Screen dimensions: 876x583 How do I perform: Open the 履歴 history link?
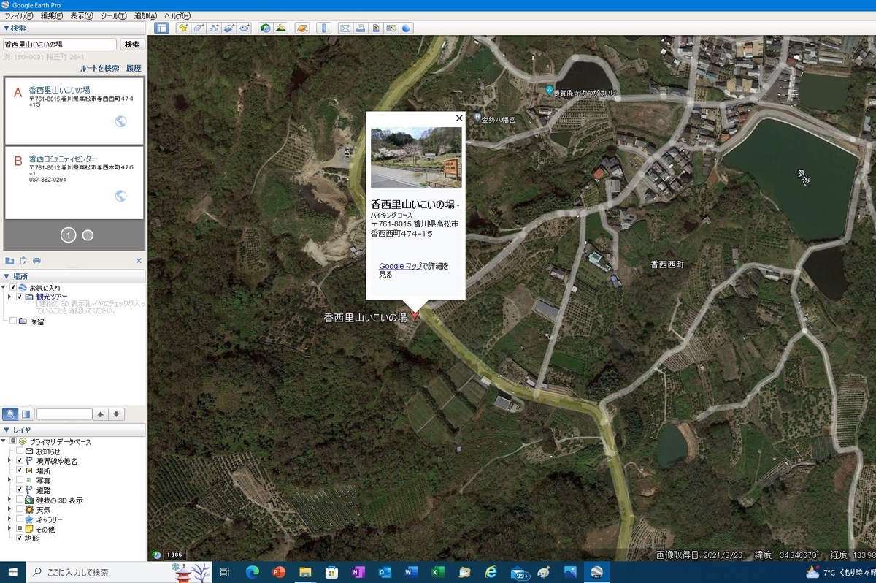134,68
